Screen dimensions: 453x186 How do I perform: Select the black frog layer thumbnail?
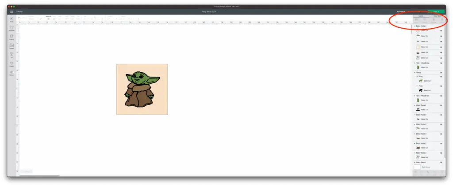421,90
